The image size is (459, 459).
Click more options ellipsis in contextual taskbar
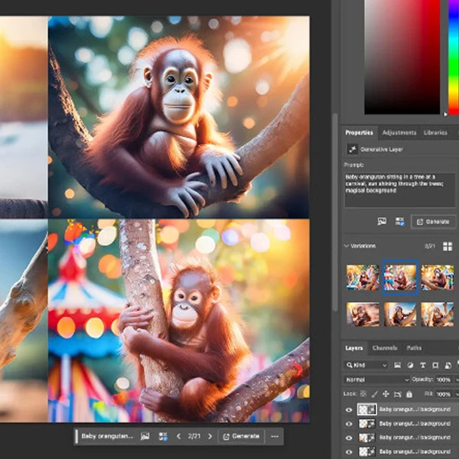coord(275,436)
